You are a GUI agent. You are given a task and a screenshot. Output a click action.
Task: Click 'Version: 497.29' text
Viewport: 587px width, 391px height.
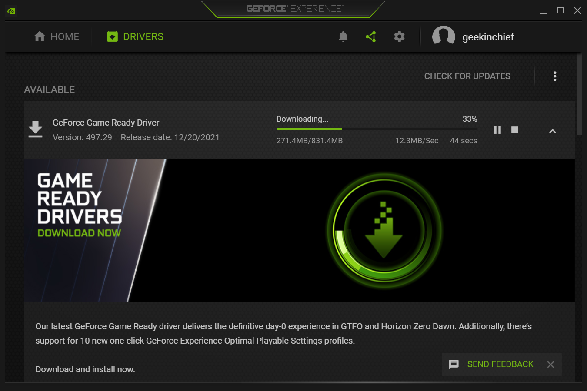[x=82, y=137]
